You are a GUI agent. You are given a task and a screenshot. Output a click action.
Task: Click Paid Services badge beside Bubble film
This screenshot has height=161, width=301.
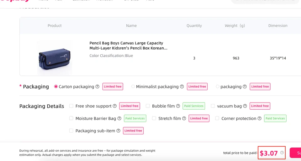[194, 106]
